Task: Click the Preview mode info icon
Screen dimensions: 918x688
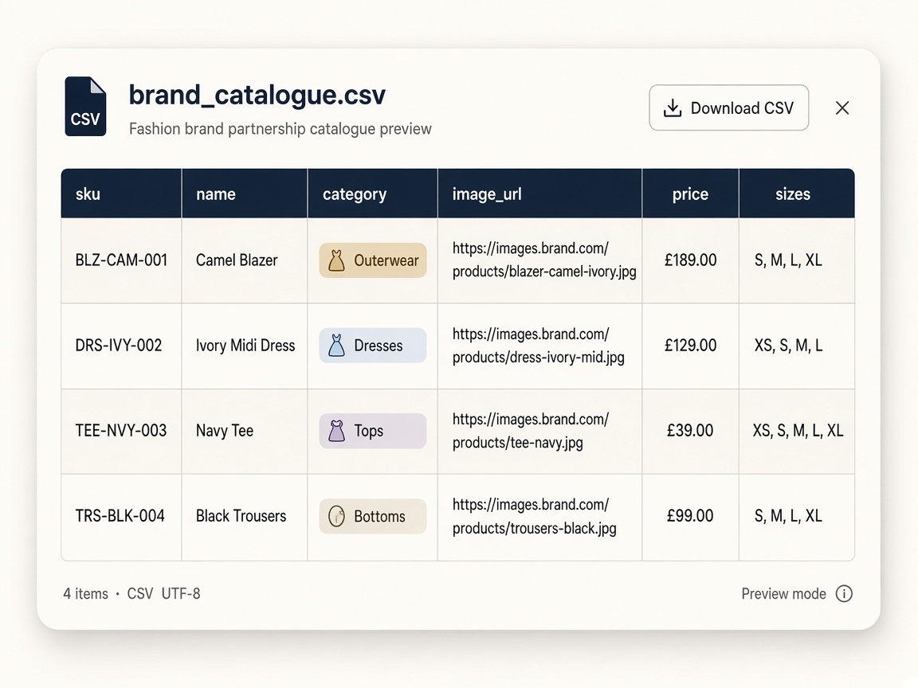Action: 844,593
